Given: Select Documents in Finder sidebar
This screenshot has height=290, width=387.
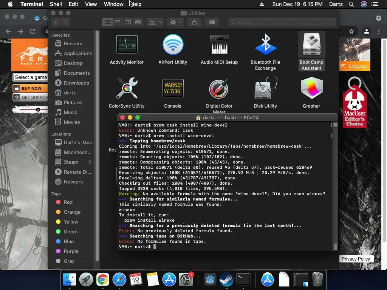Looking at the screenshot, I should pyautogui.click(x=73, y=73).
